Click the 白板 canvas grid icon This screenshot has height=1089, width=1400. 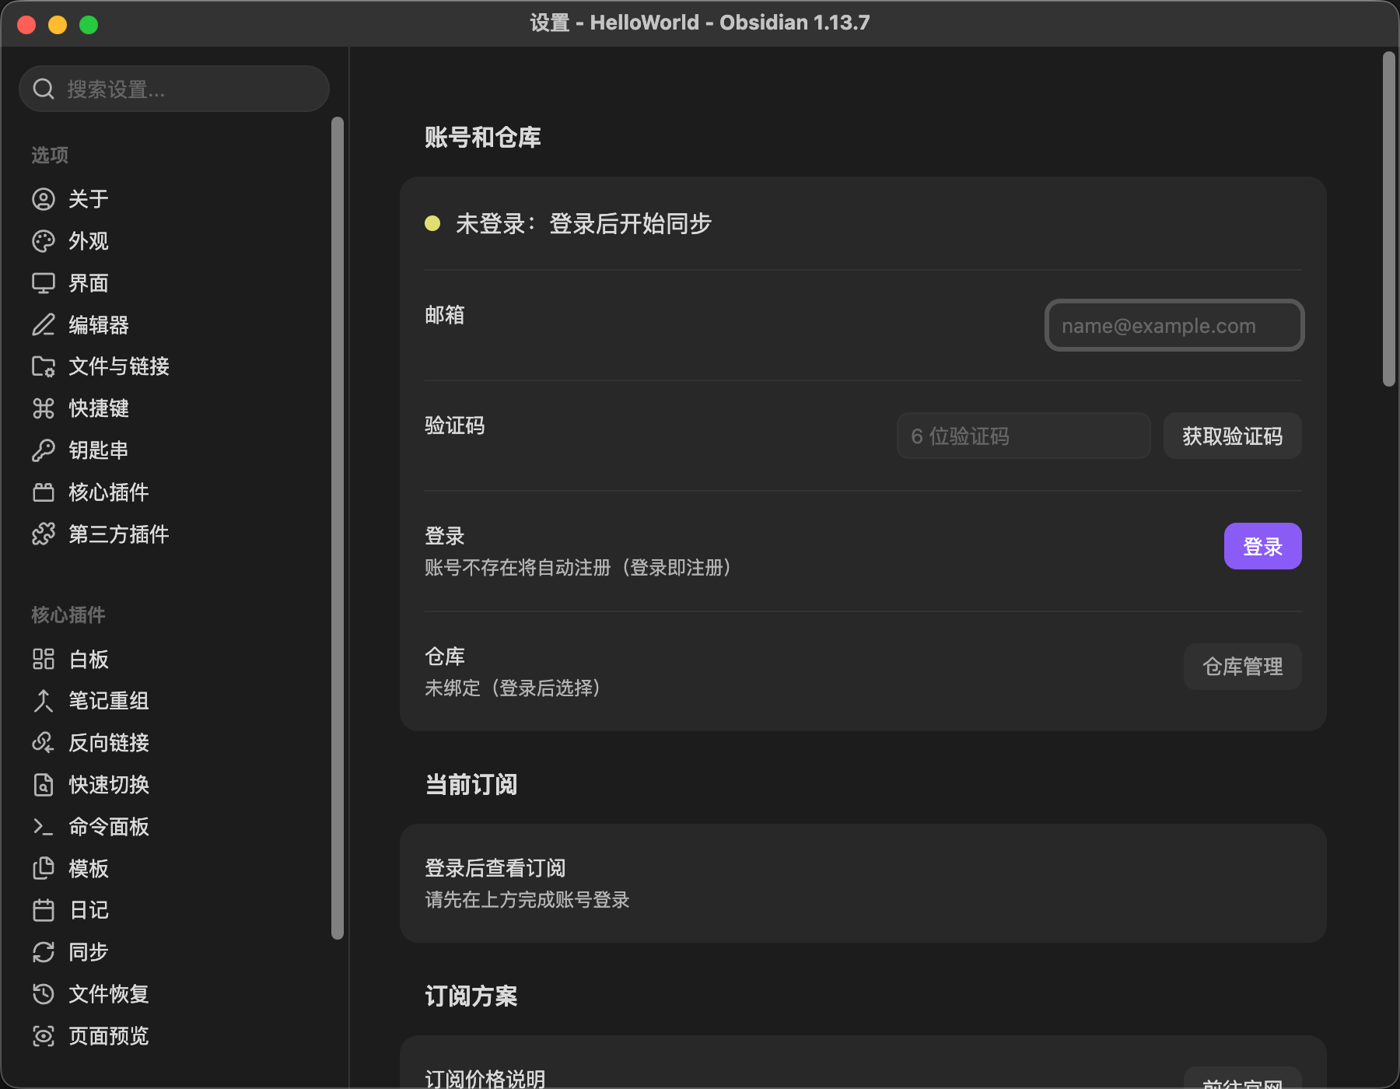44,659
